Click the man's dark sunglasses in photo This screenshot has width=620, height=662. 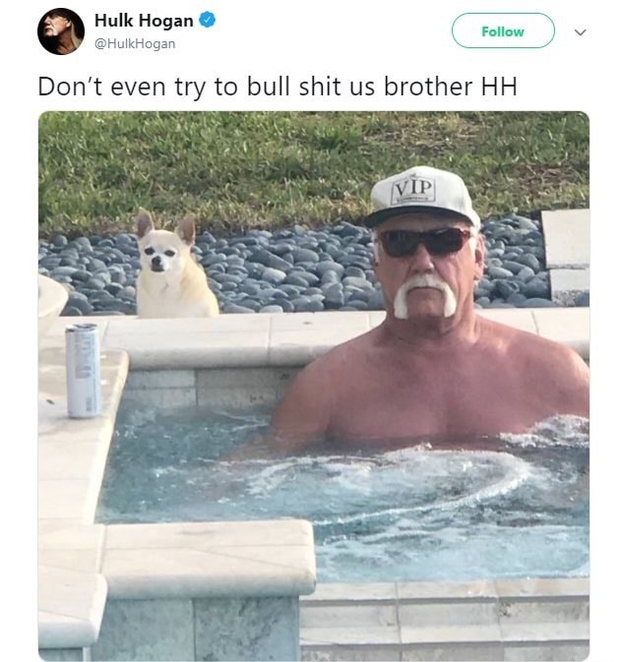coord(424,242)
